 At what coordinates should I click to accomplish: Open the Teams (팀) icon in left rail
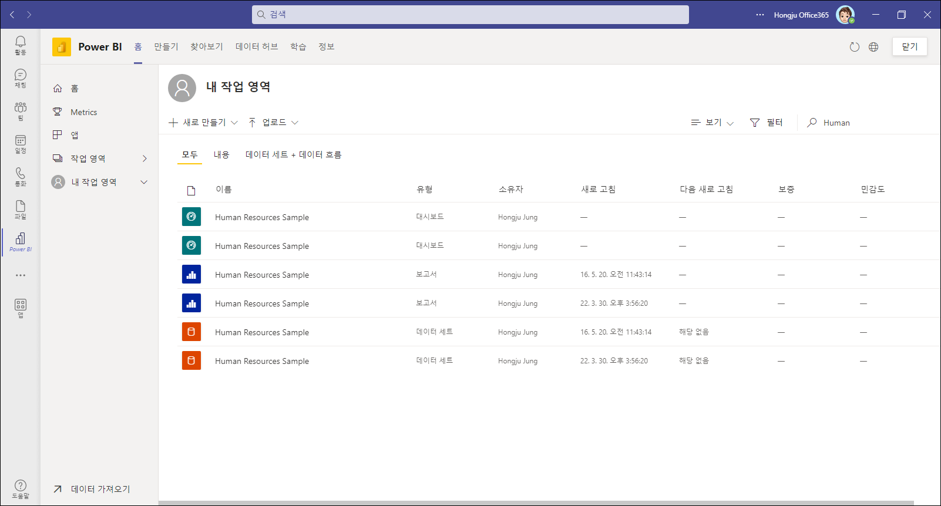(x=21, y=111)
